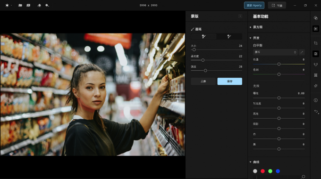The height and width of the screenshot is (179, 321).
Task: Click the woman photo in canvas
Action: pos(93,94)
